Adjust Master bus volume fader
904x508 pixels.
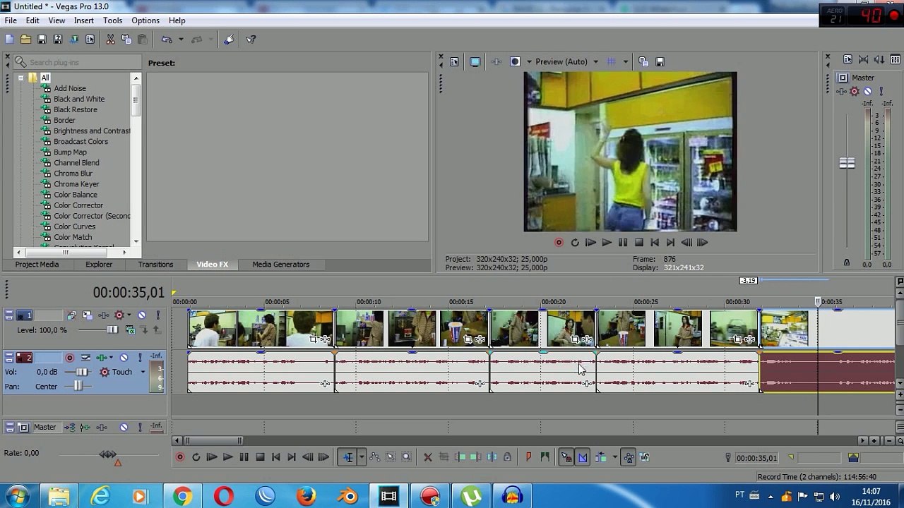[847, 164]
